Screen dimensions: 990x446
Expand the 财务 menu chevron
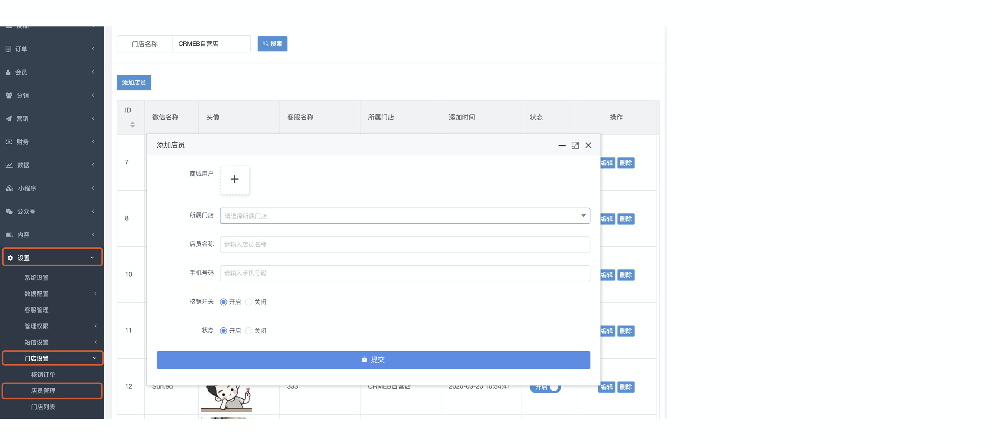[x=93, y=142]
